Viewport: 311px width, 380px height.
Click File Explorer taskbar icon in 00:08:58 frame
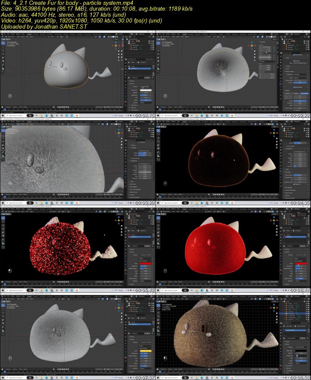click(x=197, y=378)
